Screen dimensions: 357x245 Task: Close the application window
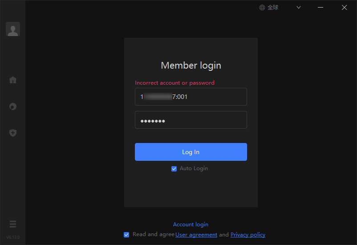point(344,8)
